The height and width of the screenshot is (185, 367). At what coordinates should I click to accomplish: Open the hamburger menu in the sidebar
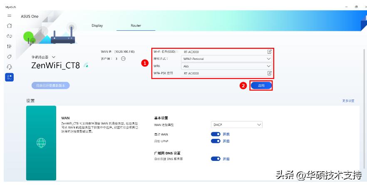(9, 16)
